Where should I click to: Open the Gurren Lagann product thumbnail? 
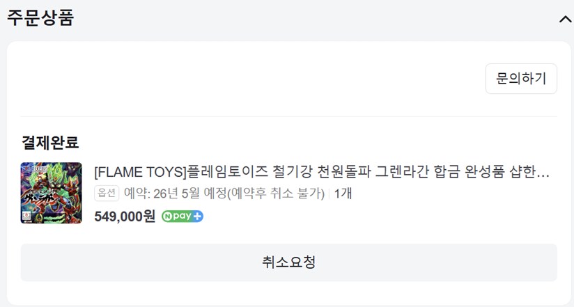pyautogui.click(x=51, y=193)
